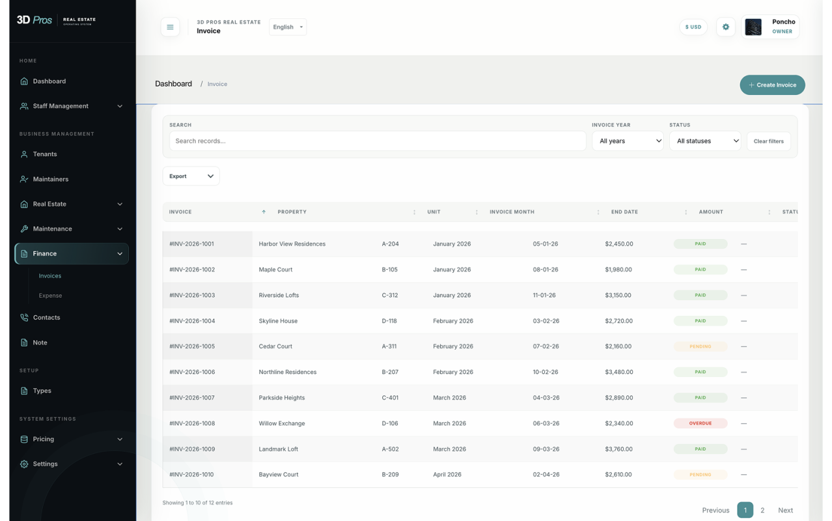832x521 pixels.
Task: Toggle the sidebar with the hamburger menu icon
Action: [170, 27]
